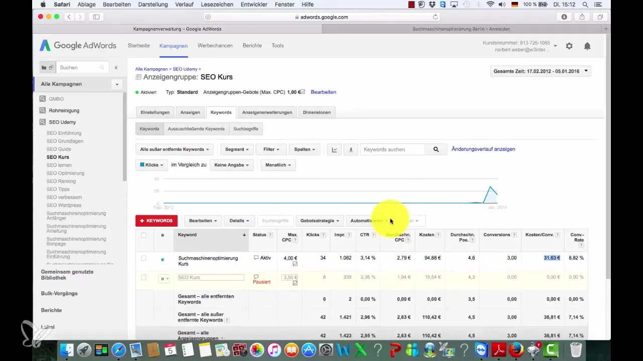The image size is (643, 361).
Task: Check the SEO Kurs paused row checkbox
Action: click(x=144, y=277)
